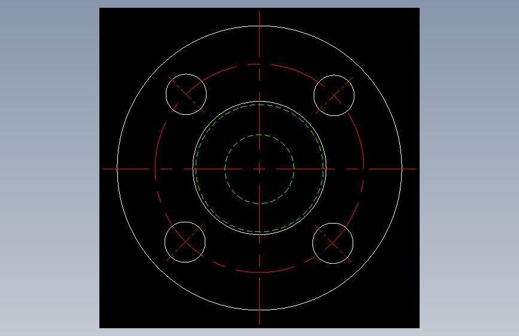Select the upper-right white bolt hole circle
The height and width of the screenshot is (336, 519).
(334, 95)
